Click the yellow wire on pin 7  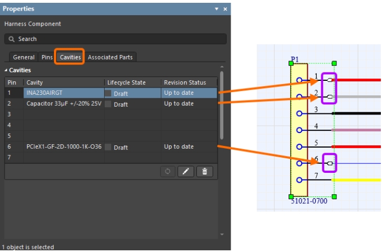pyautogui.click(x=357, y=180)
